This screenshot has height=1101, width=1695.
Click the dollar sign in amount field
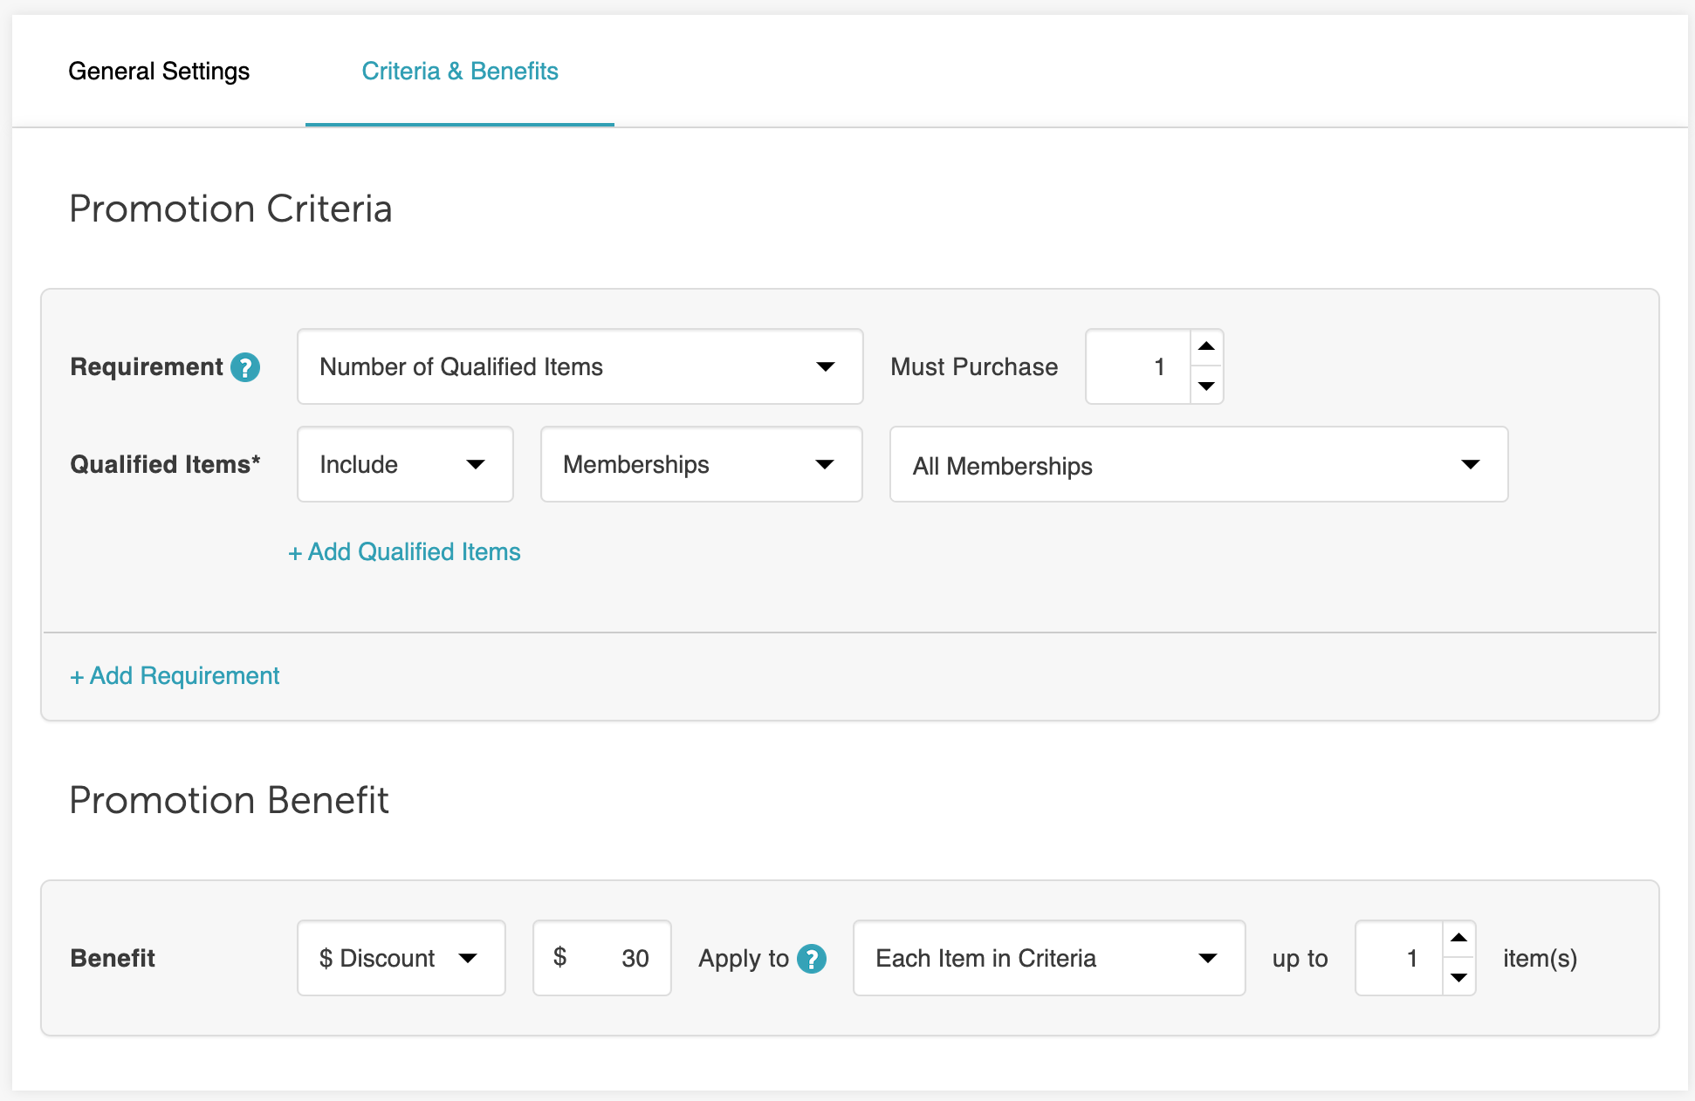click(560, 957)
